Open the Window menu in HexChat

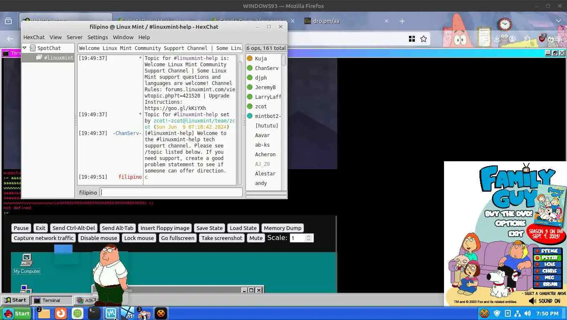[x=123, y=37]
